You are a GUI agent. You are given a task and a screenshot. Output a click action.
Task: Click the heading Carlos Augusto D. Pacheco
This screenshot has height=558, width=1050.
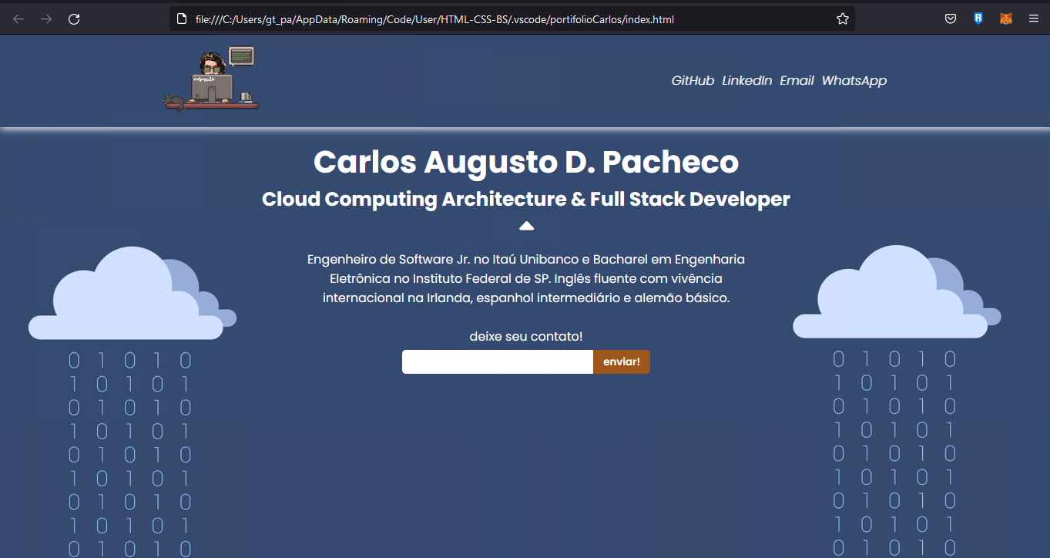tap(526, 163)
